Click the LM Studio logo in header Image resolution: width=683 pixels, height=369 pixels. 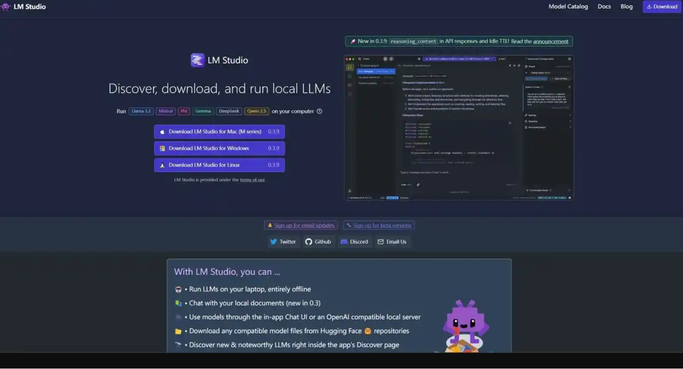(23, 7)
